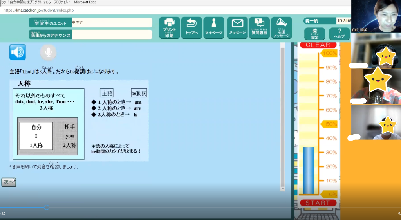Image resolution: width=401 pixels, height=220 pixels.
Task: Click the 学習中のユニット field
Action: [112, 23]
